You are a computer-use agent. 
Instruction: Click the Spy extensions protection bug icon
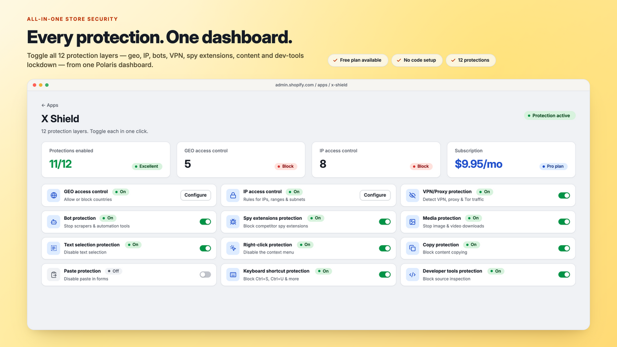click(233, 222)
